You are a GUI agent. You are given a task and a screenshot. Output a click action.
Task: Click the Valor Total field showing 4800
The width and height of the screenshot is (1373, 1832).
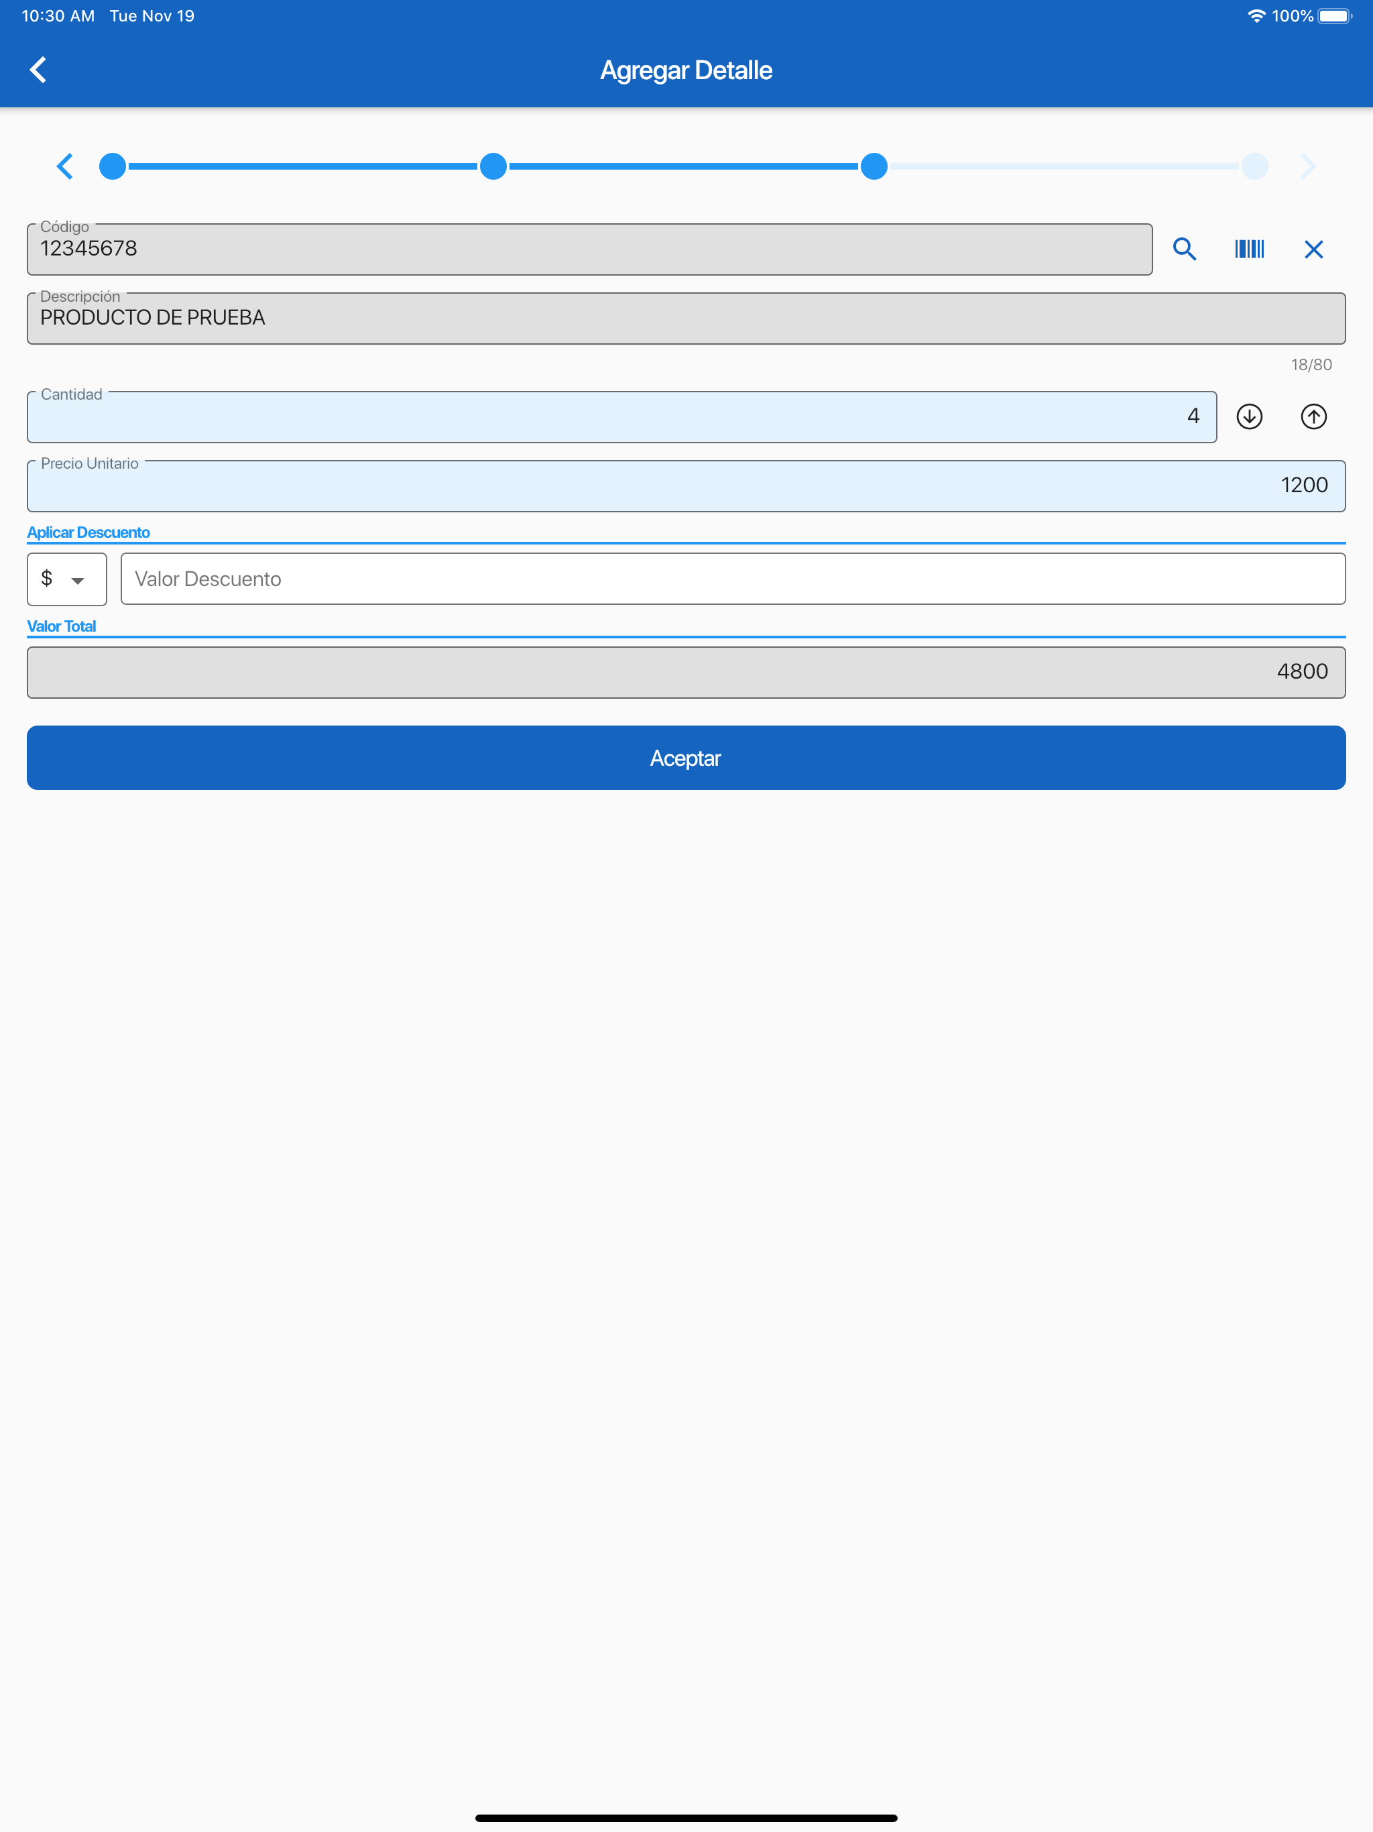click(x=686, y=673)
